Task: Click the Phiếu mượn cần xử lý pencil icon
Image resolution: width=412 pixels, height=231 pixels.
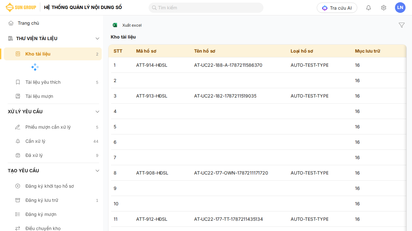Action: pyautogui.click(x=18, y=127)
